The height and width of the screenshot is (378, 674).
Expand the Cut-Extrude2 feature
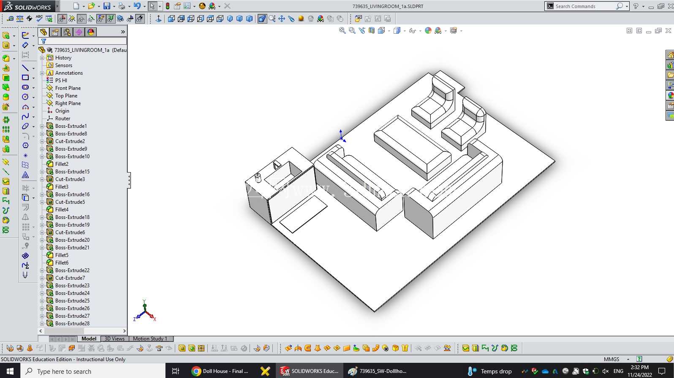click(42, 141)
